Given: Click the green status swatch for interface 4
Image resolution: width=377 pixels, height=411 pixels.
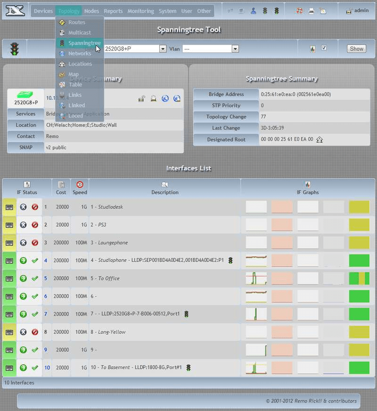Looking at the screenshot, I should pyautogui.click(x=359, y=260).
